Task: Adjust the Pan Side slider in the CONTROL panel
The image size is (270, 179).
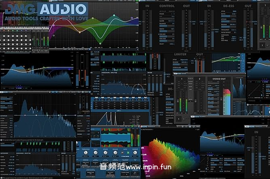Action: 167,40
